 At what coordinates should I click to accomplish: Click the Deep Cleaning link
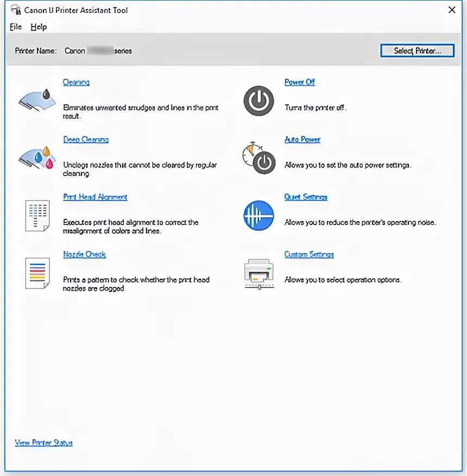point(86,139)
